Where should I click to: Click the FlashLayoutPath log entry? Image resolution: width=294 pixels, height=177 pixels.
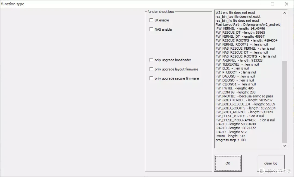[248, 24]
